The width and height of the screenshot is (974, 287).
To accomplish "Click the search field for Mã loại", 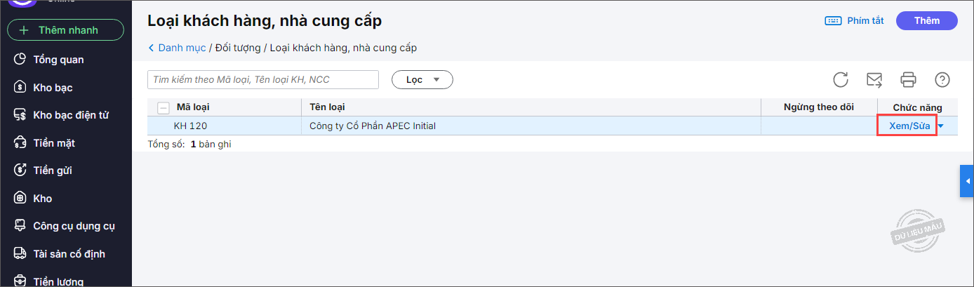I will point(263,80).
